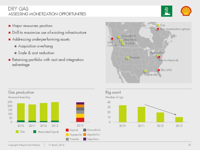
Task: Click the "40" rig count axis value
Action: tap(109, 102)
